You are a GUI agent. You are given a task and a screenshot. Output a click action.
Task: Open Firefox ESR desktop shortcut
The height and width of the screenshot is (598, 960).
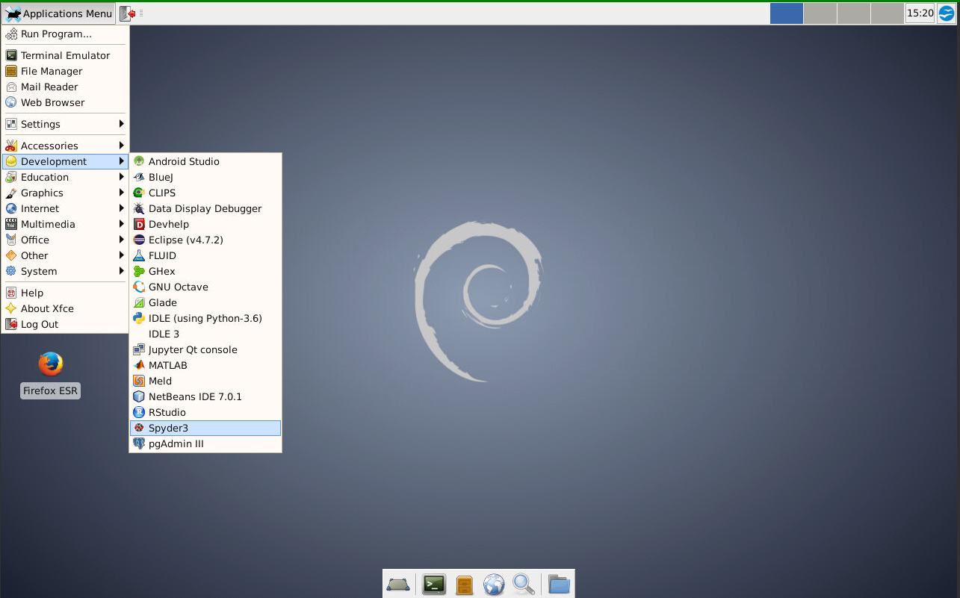[x=50, y=374]
